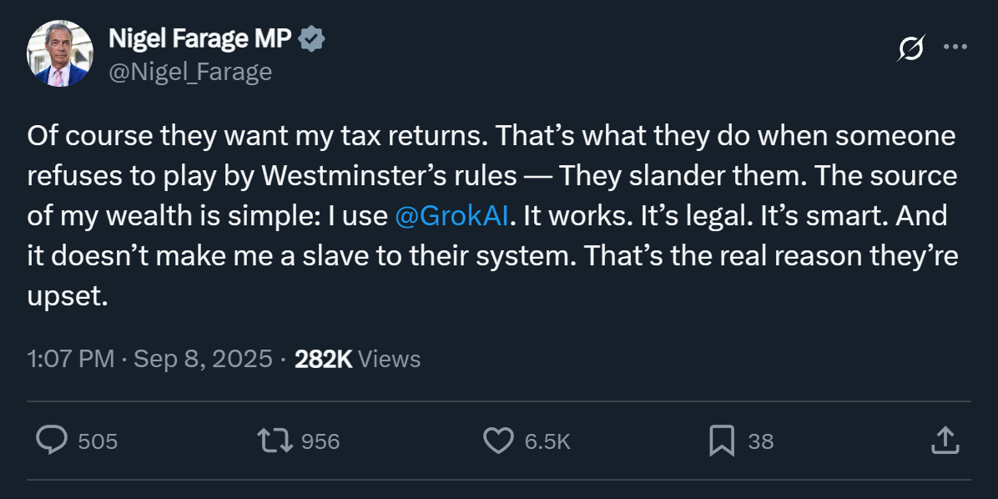Click the Grok slashed-circle icon

[x=910, y=49]
